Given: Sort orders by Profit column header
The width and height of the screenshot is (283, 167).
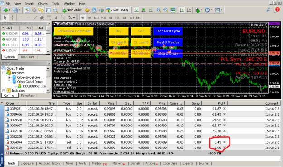Looking at the screenshot, I should tap(215, 103).
